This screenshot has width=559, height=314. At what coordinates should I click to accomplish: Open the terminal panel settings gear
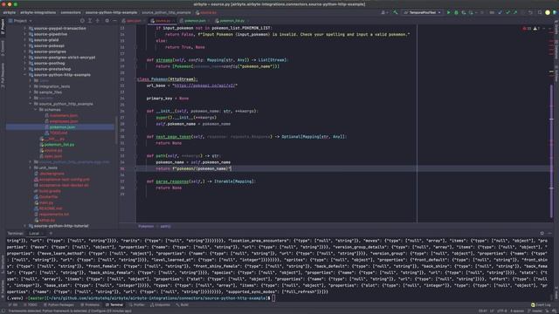point(542,234)
